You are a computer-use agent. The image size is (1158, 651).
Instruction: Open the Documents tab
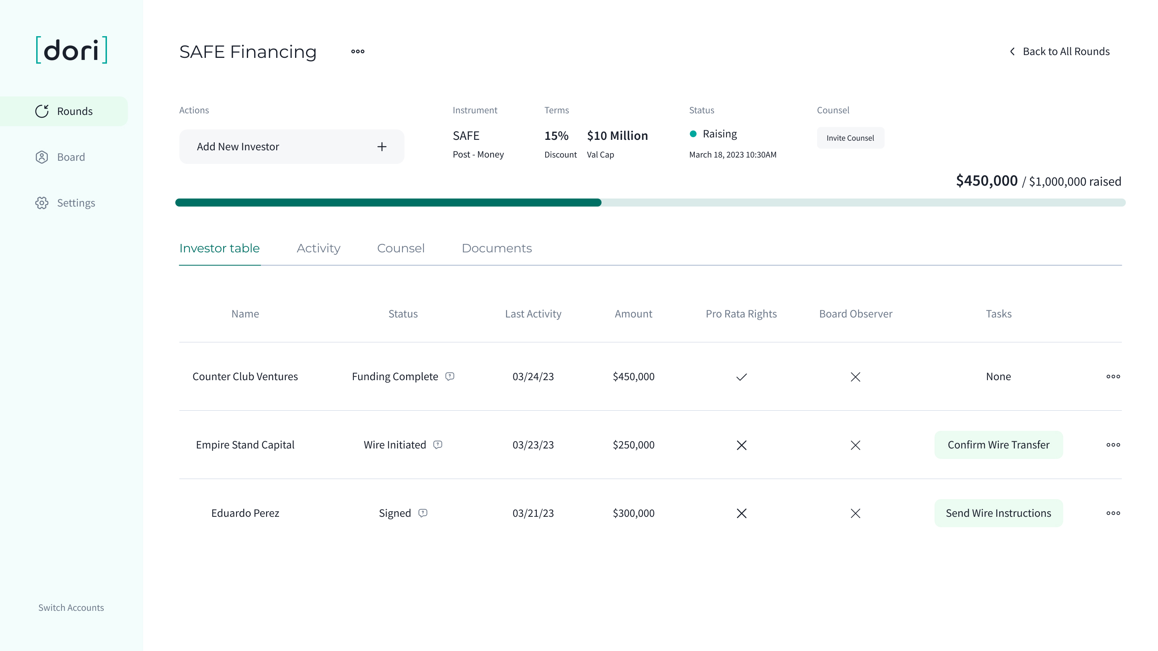click(x=497, y=248)
